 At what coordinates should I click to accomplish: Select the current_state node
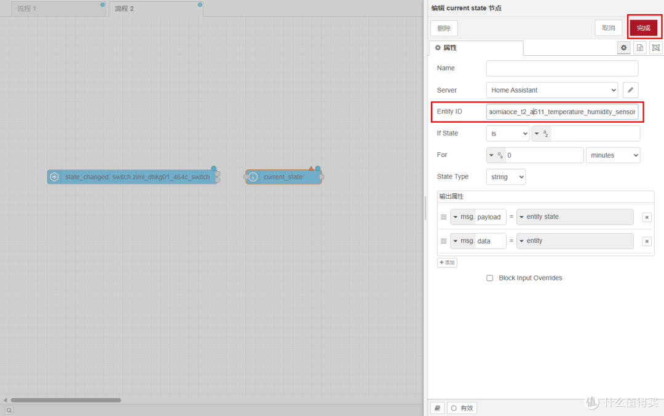coord(283,177)
